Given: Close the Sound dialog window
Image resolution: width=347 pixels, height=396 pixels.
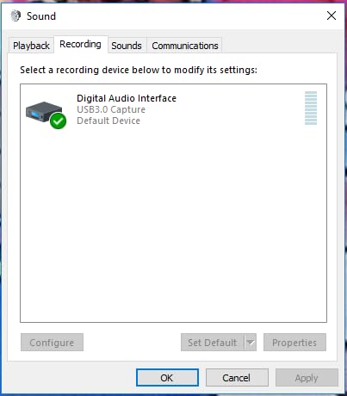Looking at the screenshot, I should pyautogui.click(x=332, y=15).
